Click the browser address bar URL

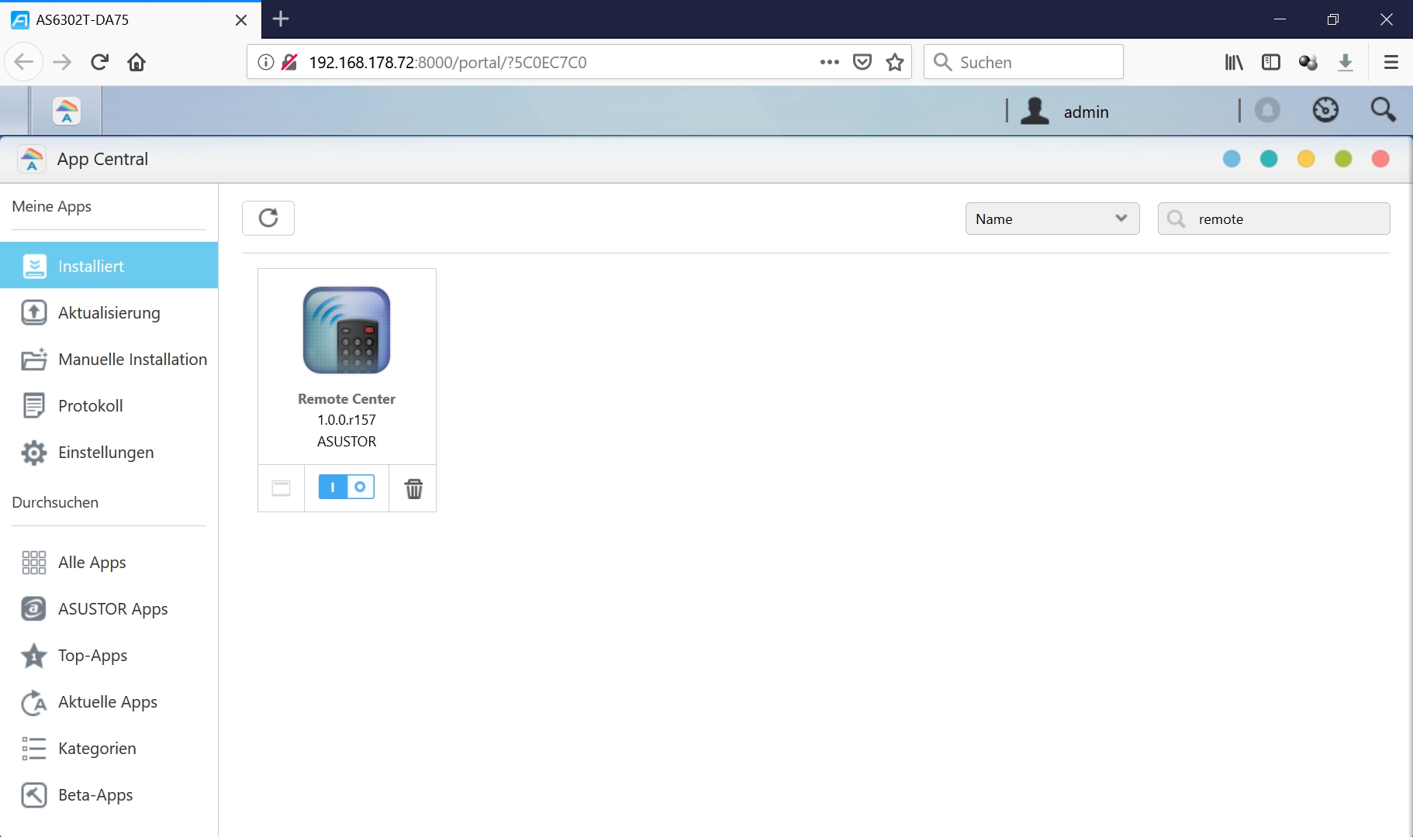point(447,62)
